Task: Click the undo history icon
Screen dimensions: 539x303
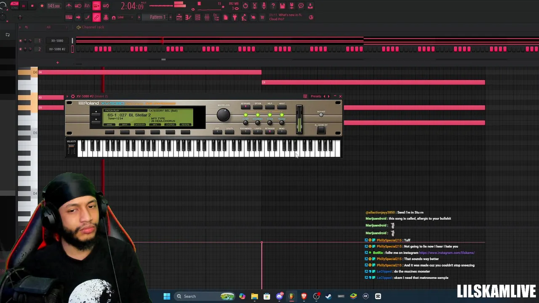Action: (245, 6)
